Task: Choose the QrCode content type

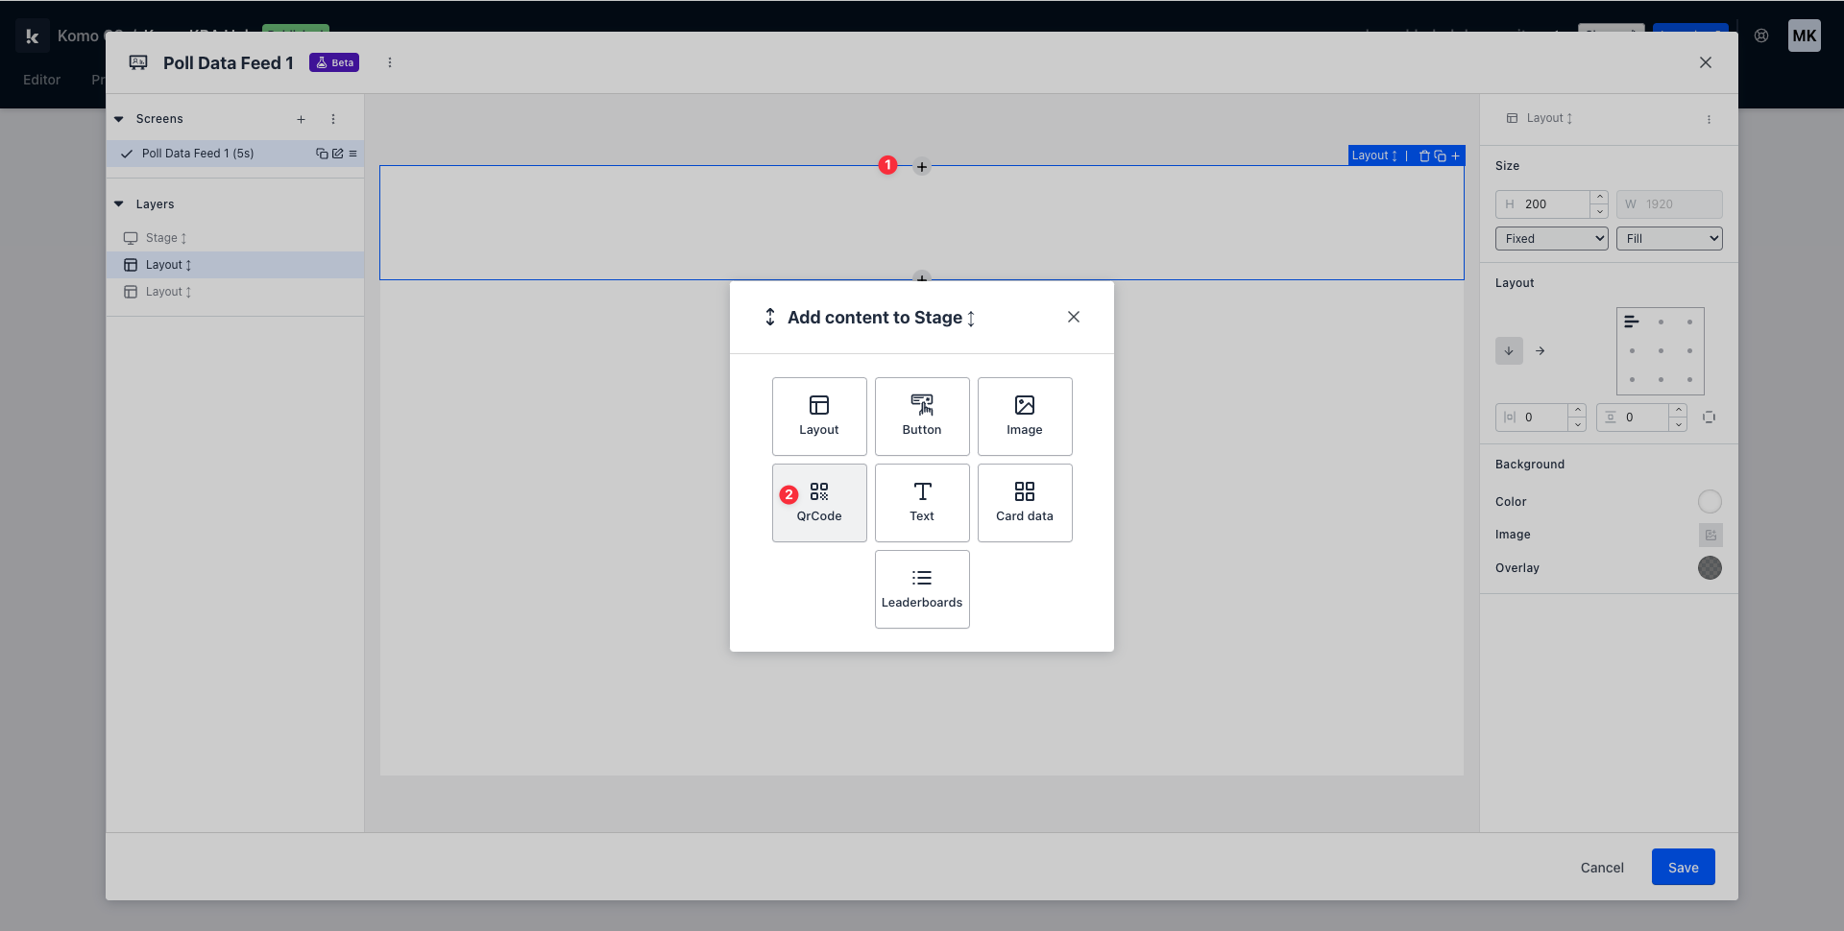Action: click(x=818, y=503)
